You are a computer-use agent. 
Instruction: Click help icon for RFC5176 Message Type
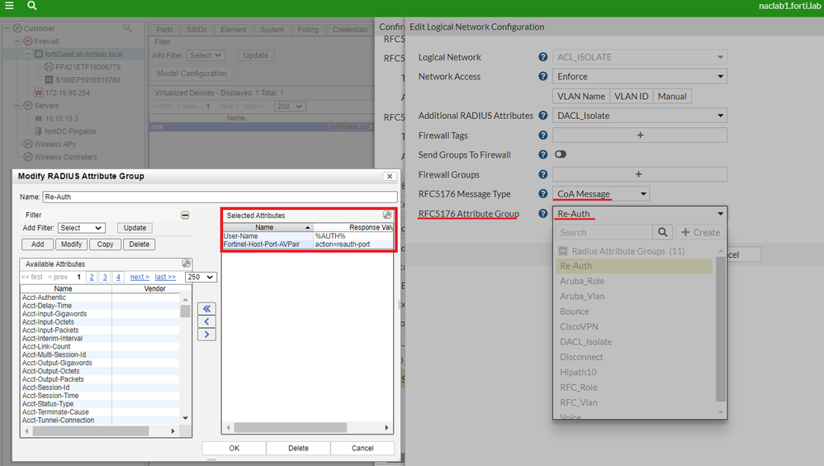tap(542, 194)
